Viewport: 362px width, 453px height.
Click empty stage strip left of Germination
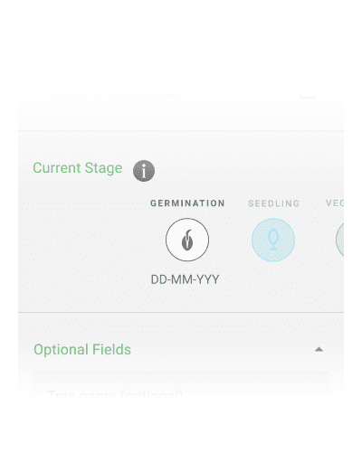click(84, 240)
